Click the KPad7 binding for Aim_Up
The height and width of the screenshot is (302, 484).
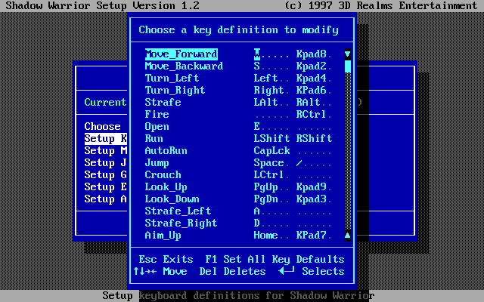coord(311,235)
